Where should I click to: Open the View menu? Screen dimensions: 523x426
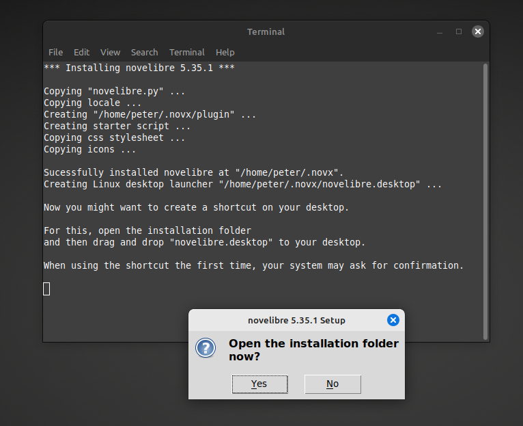click(x=110, y=53)
